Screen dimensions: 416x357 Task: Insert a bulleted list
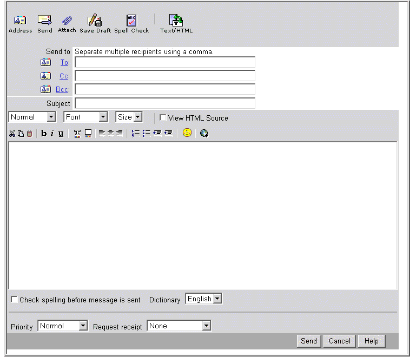147,134
